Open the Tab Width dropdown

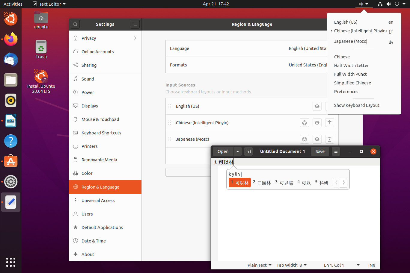[291, 265]
